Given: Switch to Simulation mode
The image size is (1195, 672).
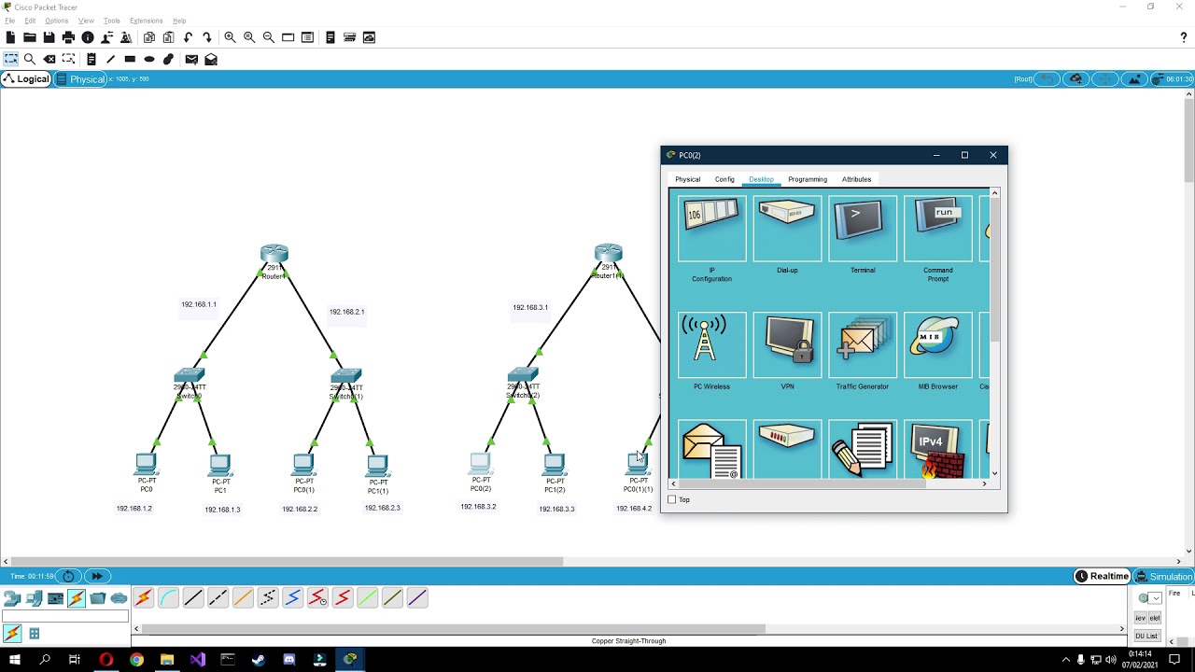Looking at the screenshot, I should click(1164, 576).
